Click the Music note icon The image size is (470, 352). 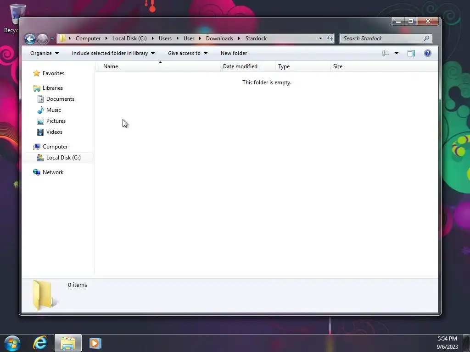point(40,110)
